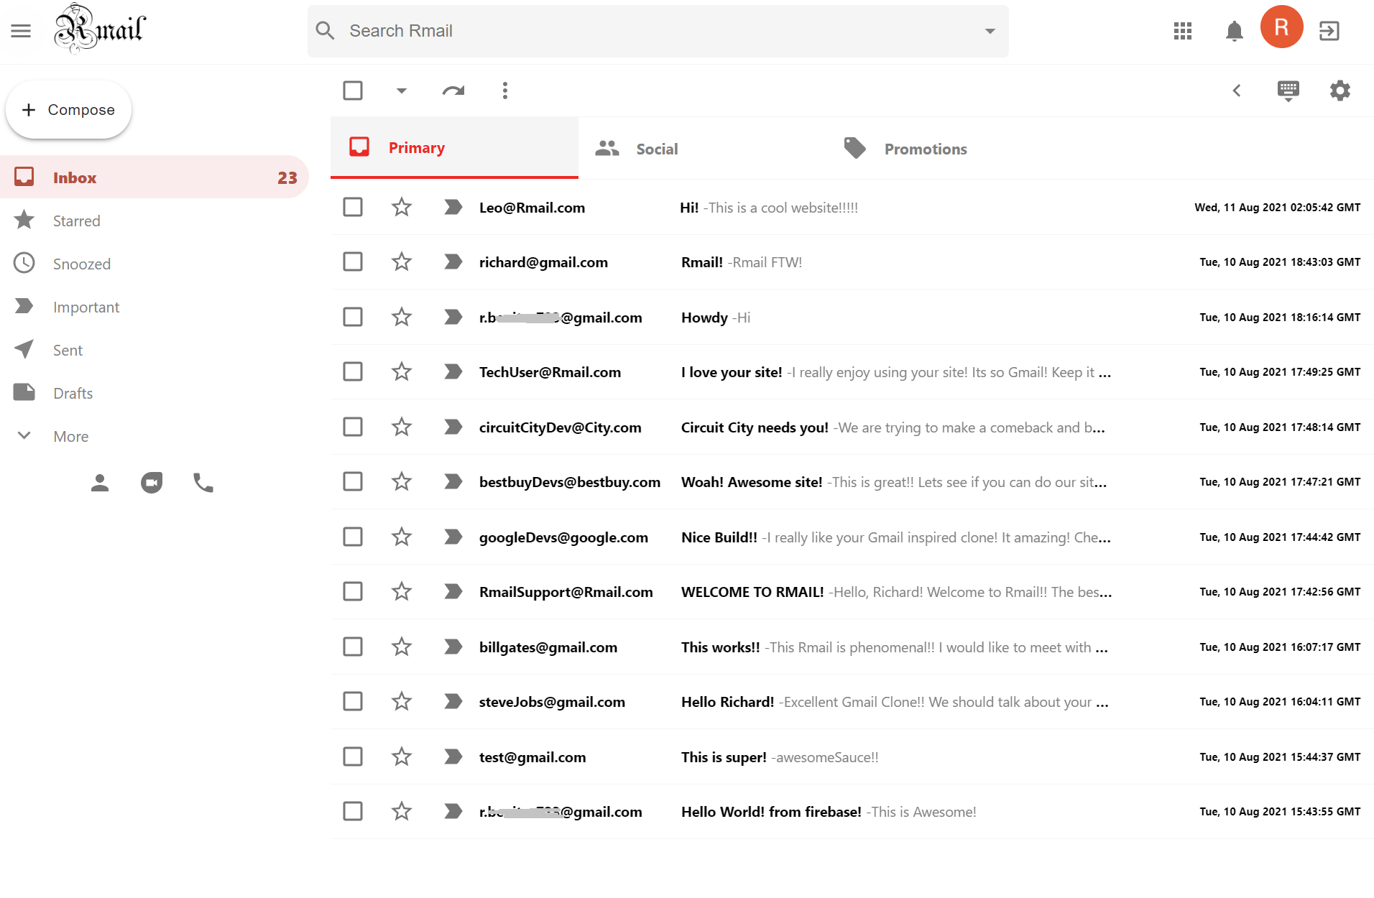This screenshot has height=898, width=1374.
Task: Expand the search options dropdown
Action: click(990, 31)
